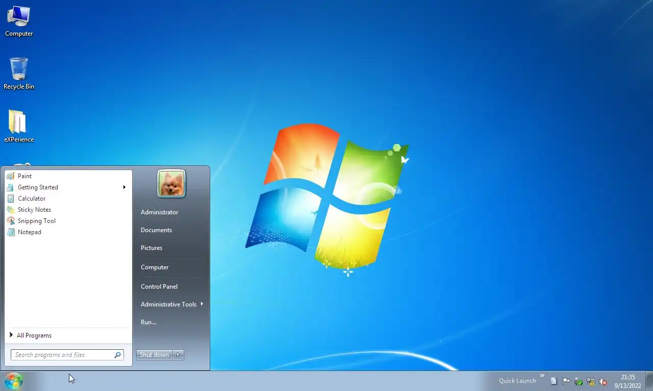This screenshot has height=391, width=653.
Task: Open the Snipping Tool
Action: tap(68, 221)
